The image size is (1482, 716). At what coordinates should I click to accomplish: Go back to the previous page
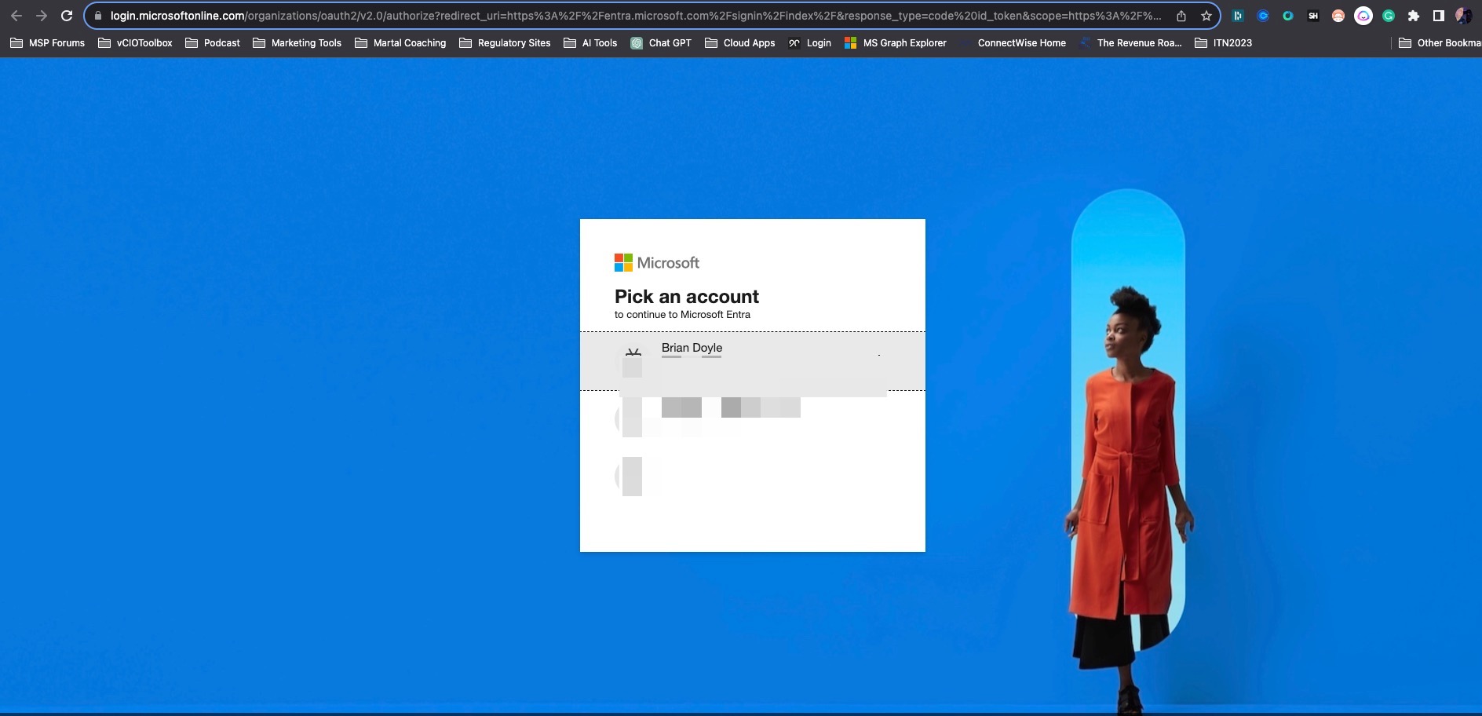(x=16, y=16)
